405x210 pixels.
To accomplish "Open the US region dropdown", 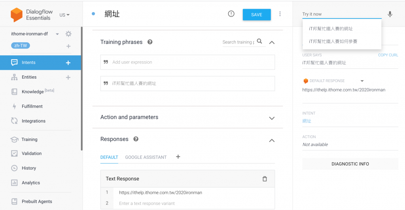I will pos(64,15).
